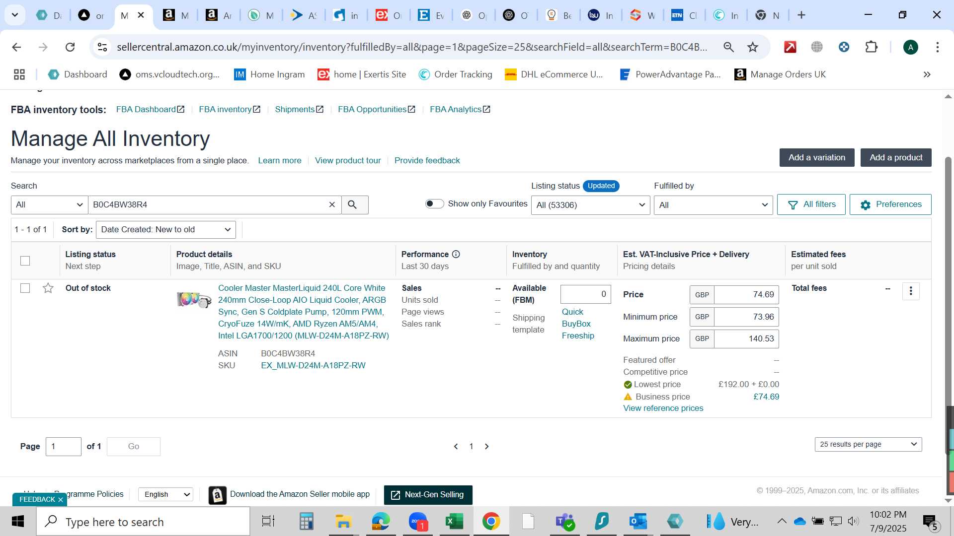The height and width of the screenshot is (536, 954).
Task: Open the Manage Orders UK bookmark
Action: [x=780, y=74]
